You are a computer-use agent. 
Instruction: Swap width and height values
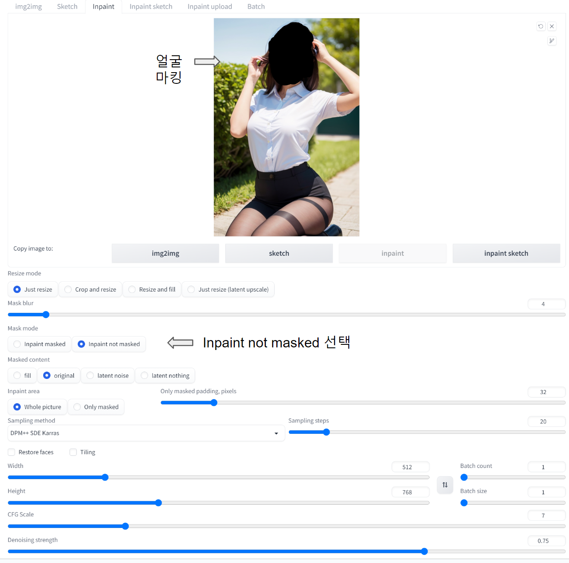coord(445,485)
